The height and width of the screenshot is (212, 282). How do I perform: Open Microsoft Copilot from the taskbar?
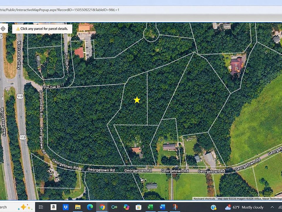(x=126, y=207)
